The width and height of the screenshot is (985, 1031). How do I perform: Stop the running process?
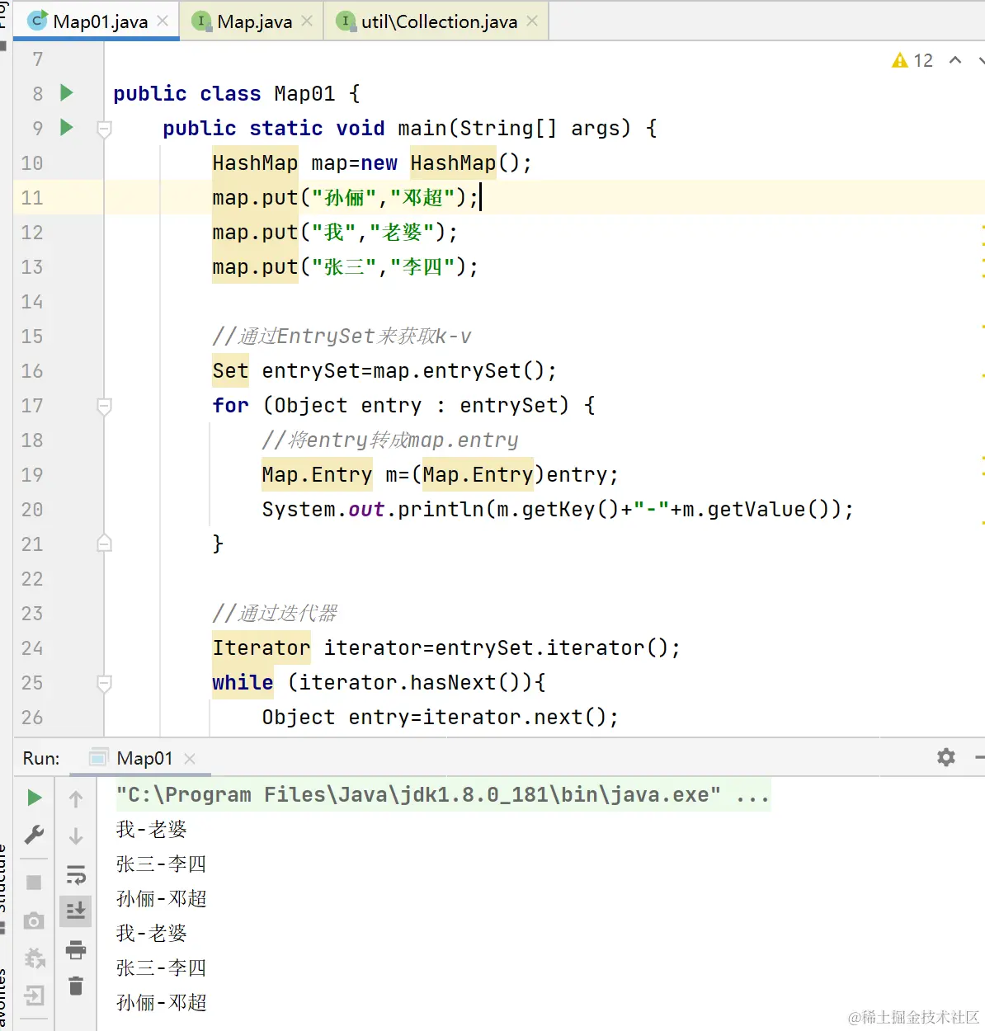click(34, 883)
